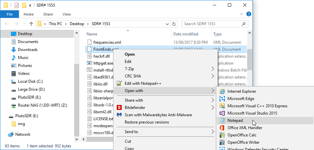Click the refresh button in address bar

tap(174, 24)
